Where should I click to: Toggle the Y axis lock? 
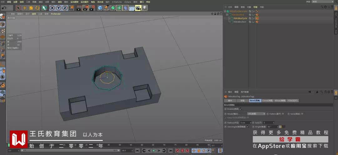click(x=59, y=8)
